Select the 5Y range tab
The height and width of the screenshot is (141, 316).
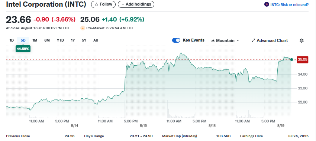click(84, 40)
